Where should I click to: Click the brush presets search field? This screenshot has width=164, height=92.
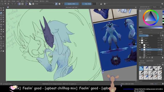pyautogui.click(x=151, y=81)
